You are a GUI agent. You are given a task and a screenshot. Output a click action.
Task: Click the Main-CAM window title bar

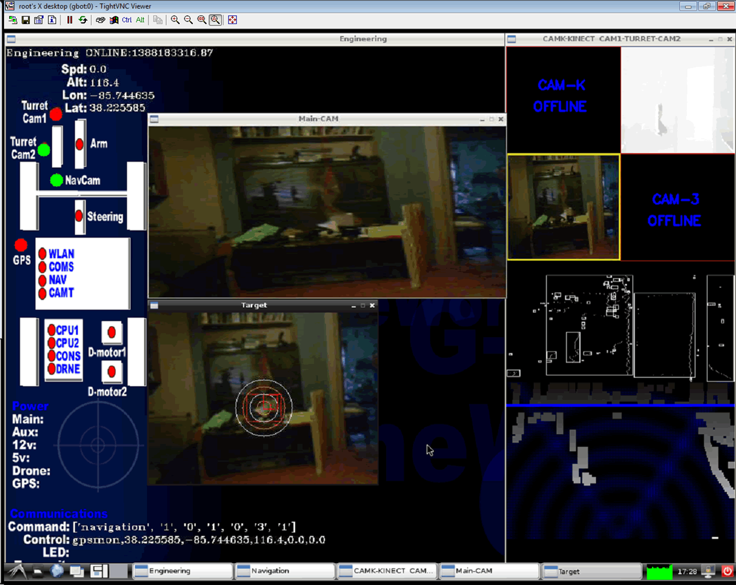click(x=327, y=119)
